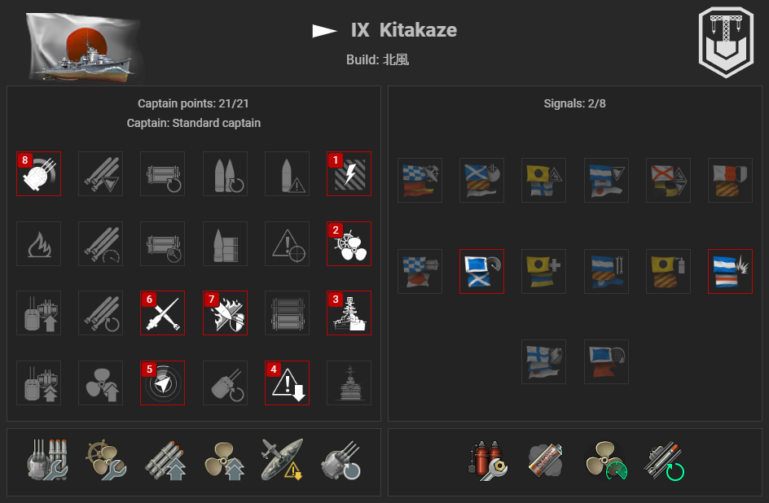Enable the selected blue flag with hook signal
Image resolution: width=769 pixels, height=503 pixels.
pyautogui.click(x=481, y=271)
